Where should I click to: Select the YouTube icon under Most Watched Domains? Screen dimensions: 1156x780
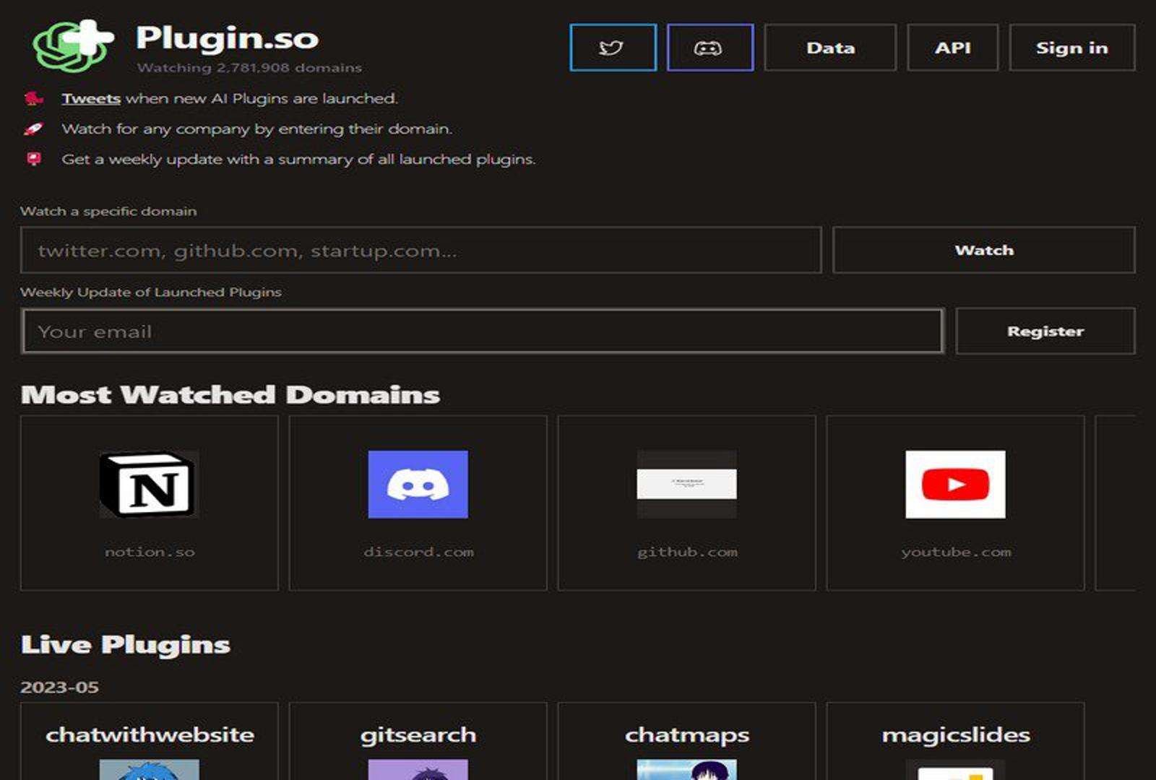(x=955, y=485)
